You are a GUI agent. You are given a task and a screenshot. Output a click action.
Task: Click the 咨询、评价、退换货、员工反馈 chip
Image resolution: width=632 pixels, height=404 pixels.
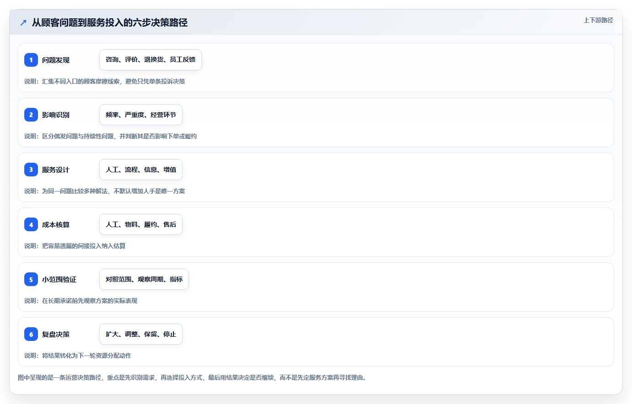point(151,60)
